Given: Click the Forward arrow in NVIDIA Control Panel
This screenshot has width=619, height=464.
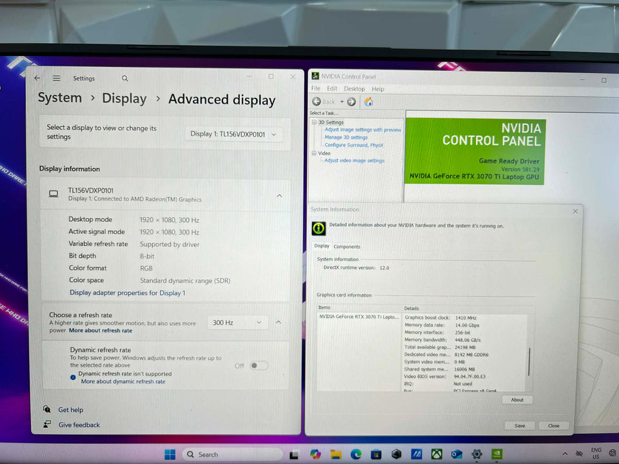Looking at the screenshot, I should click(x=351, y=102).
